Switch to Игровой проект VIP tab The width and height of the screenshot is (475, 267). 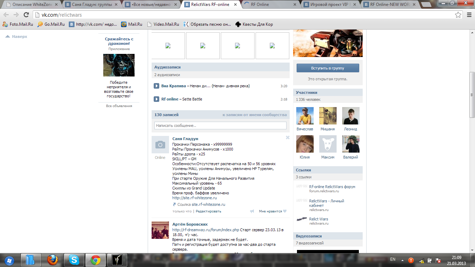(x=330, y=5)
